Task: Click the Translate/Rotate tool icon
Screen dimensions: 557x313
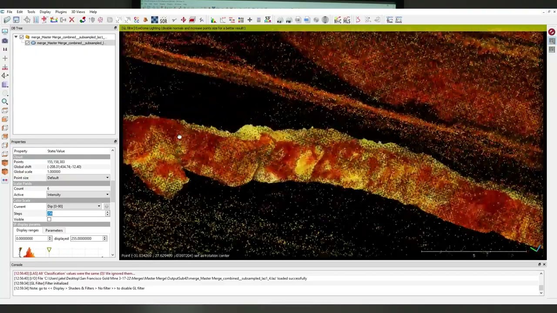Action: point(183,20)
